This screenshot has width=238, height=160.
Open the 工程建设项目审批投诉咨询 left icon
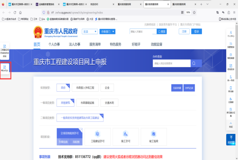(4, 51)
